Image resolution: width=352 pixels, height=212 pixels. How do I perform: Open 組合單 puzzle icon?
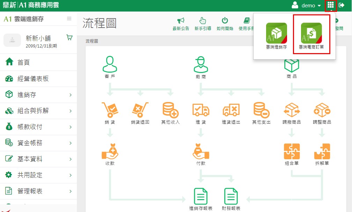pos(292,151)
